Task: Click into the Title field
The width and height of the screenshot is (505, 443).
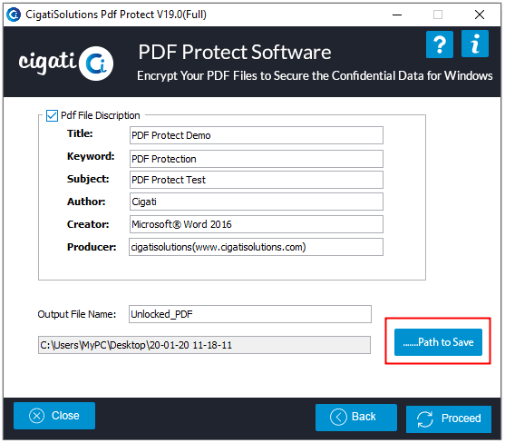Action: point(257,135)
